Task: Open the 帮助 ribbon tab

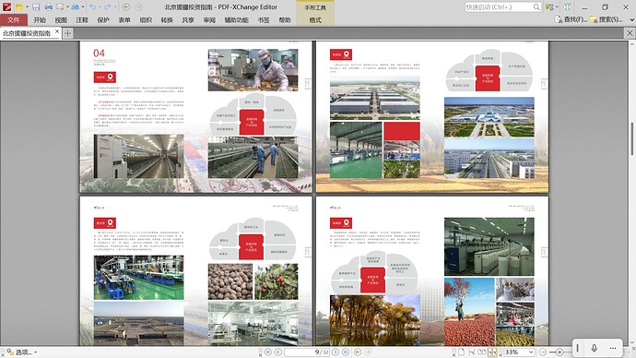Action: [285, 20]
